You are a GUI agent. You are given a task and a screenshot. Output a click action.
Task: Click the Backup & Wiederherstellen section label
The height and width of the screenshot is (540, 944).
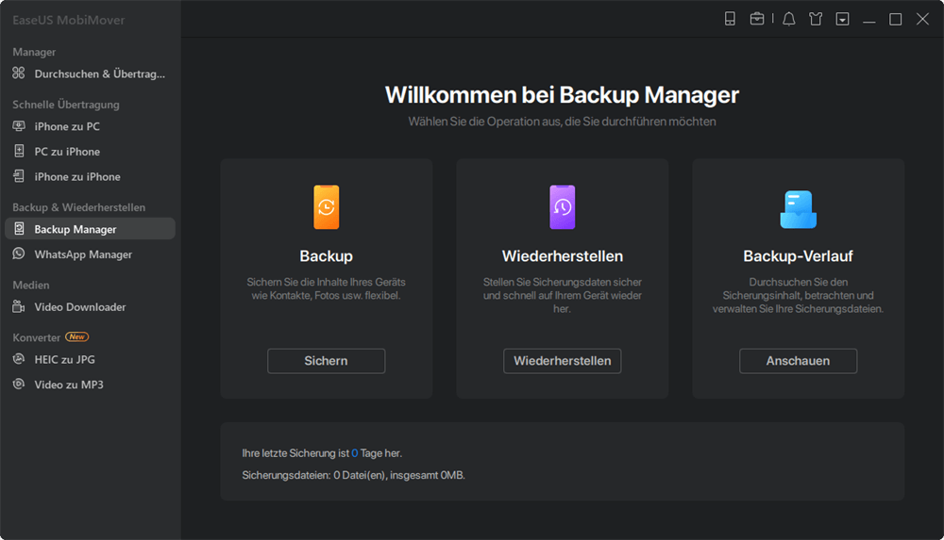click(79, 207)
